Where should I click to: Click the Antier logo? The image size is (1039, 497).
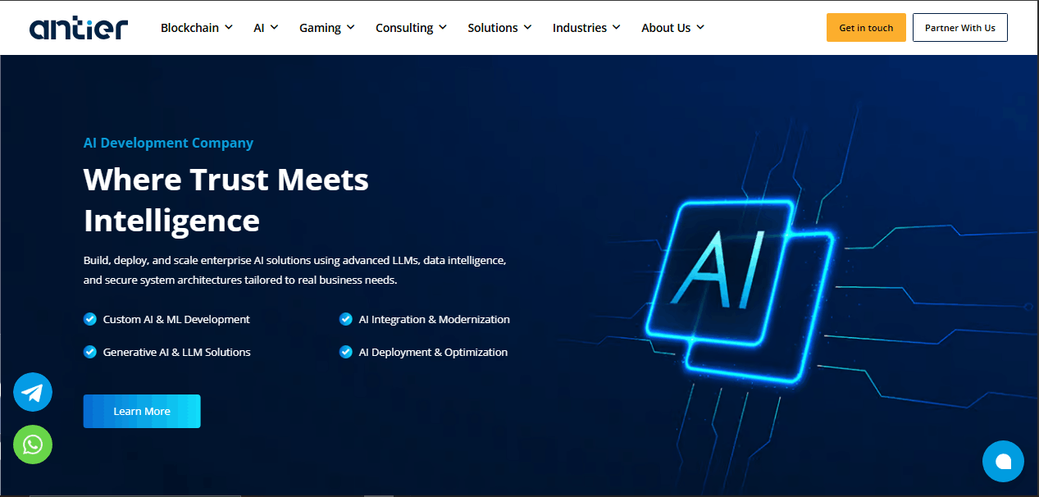pyautogui.click(x=79, y=28)
